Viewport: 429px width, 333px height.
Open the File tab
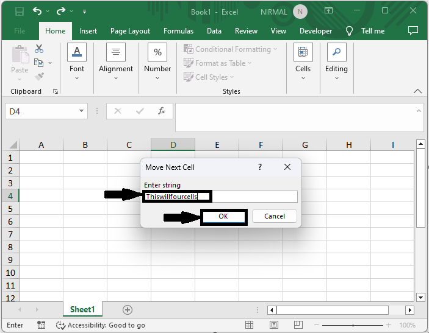(x=20, y=31)
